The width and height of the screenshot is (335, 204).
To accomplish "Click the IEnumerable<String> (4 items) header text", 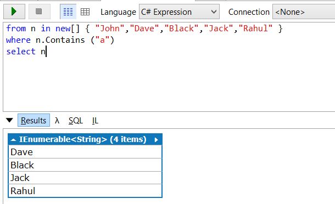I will 83,139.
